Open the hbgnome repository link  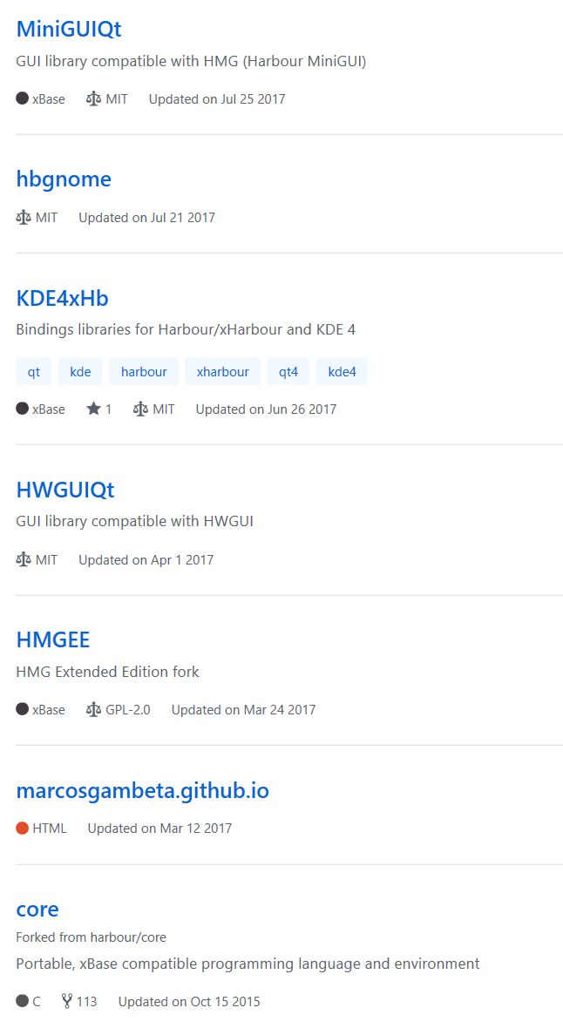64,179
